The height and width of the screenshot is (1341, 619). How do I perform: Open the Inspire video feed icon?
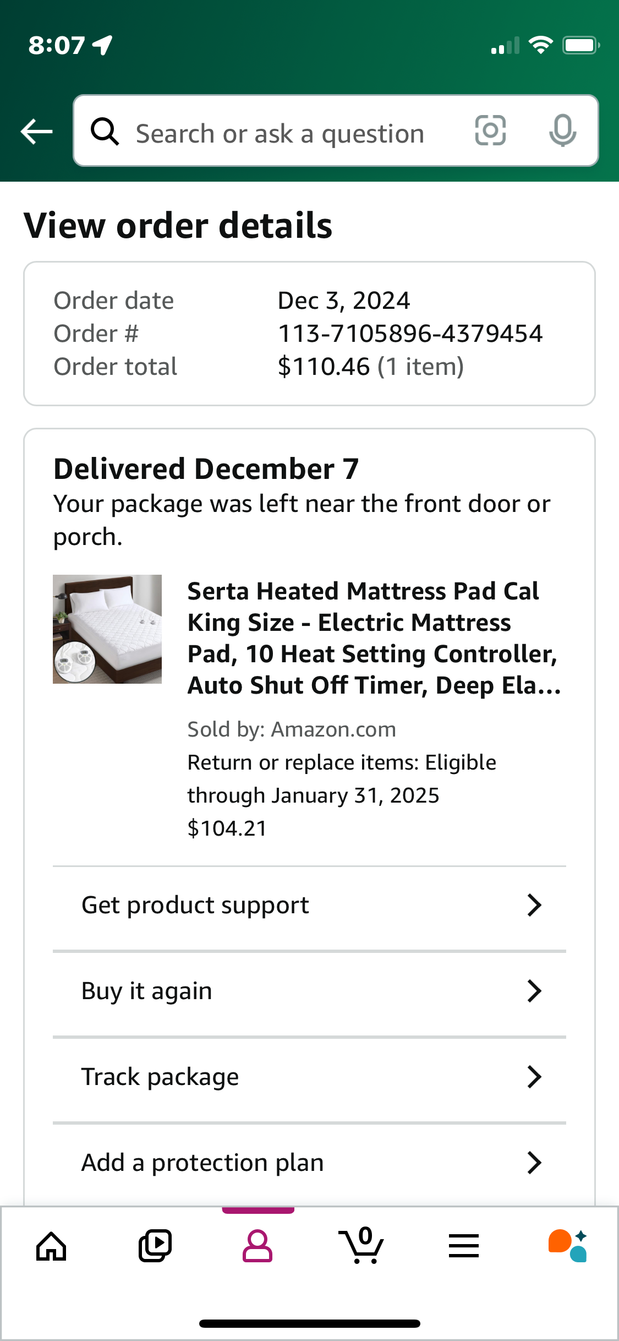point(155,1246)
